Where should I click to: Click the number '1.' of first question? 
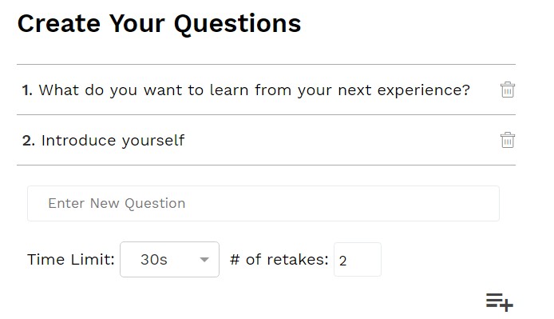click(x=27, y=90)
